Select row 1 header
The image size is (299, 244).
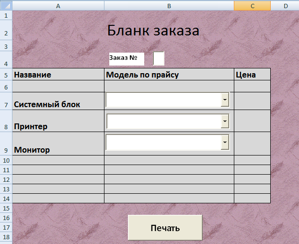tap(6, 15)
